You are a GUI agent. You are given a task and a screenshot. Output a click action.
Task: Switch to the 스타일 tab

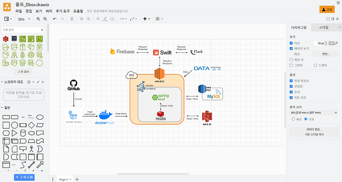(324, 27)
